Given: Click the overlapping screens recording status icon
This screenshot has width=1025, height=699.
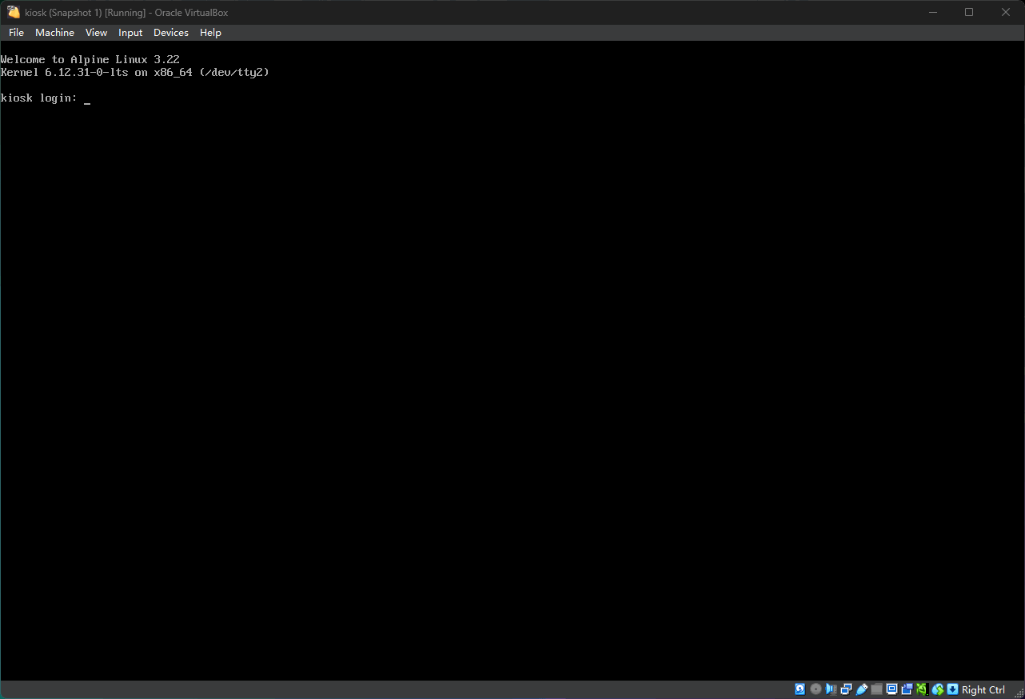Looking at the screenshot, I should [907, 689].
